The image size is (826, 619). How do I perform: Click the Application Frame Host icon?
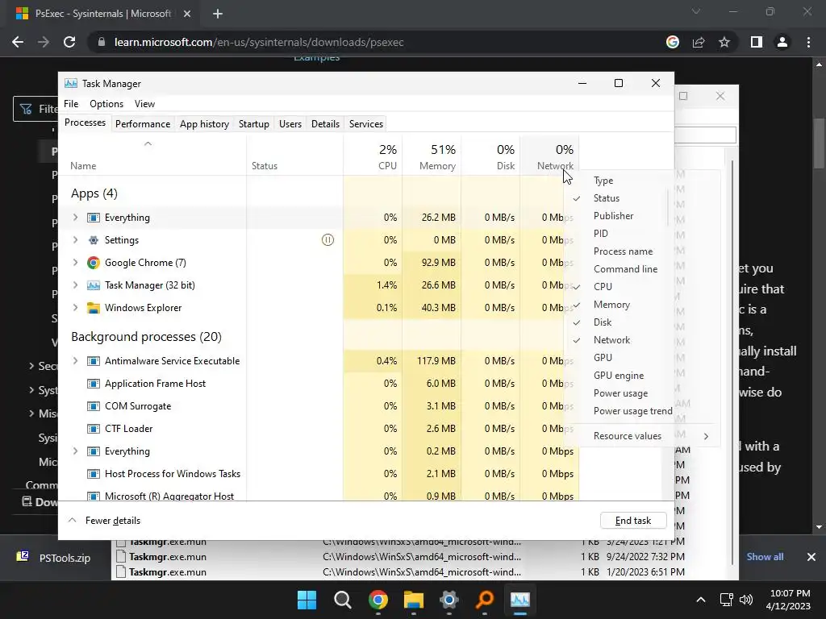click(94, 384)
